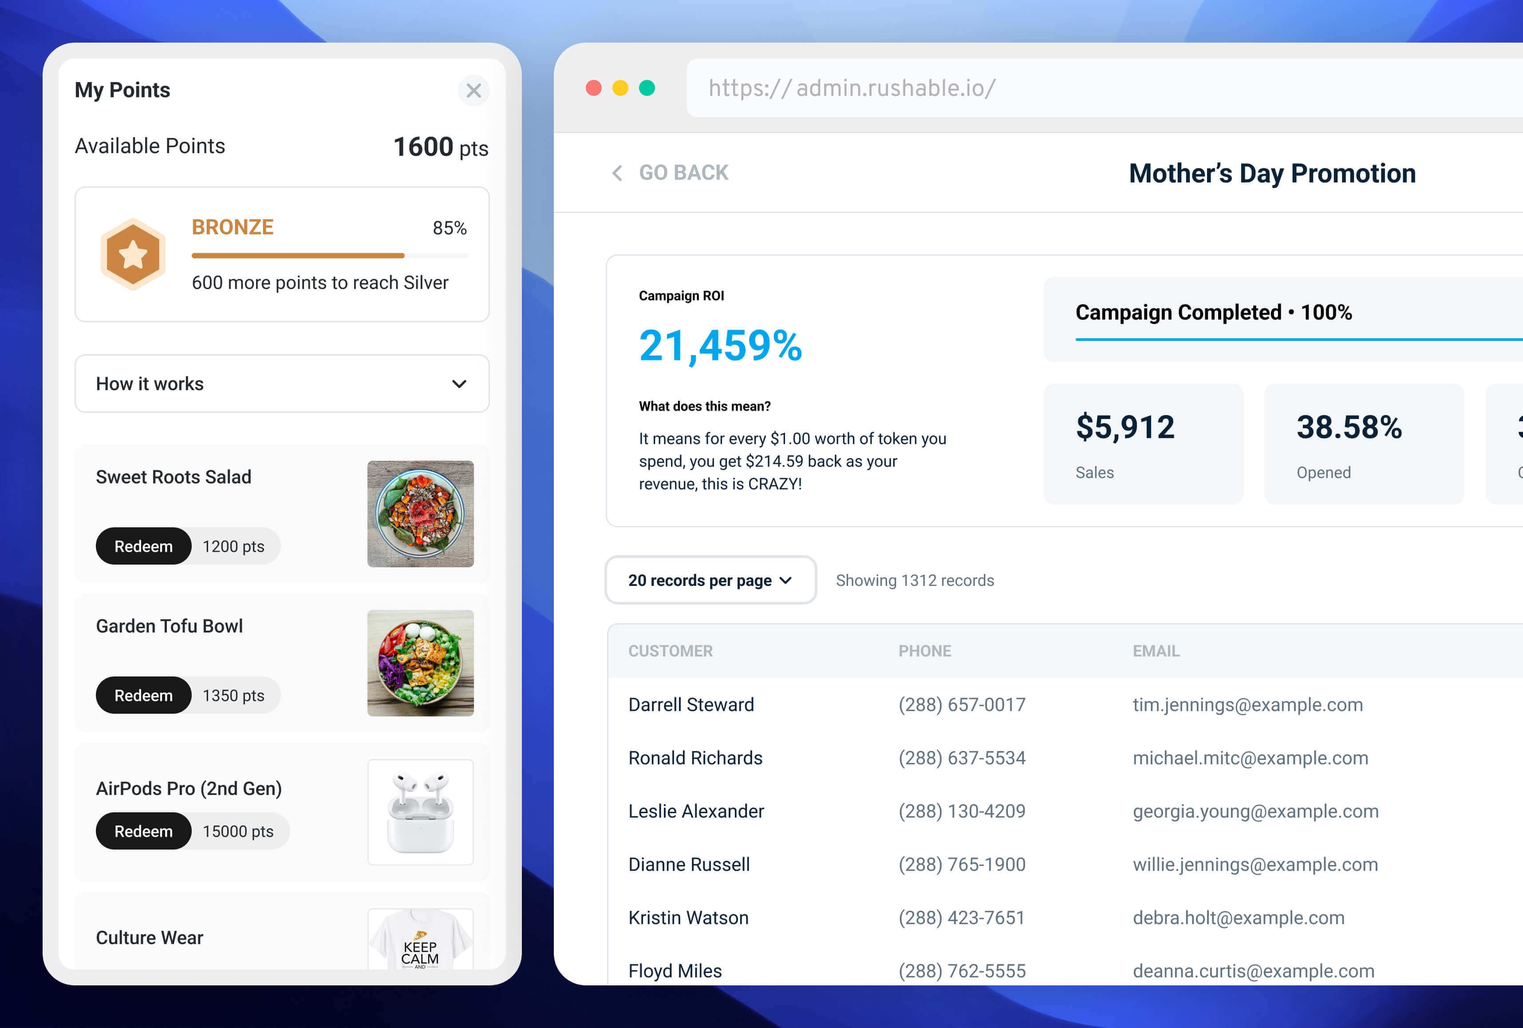Click Redeem button for AirPods Pro
1523x1028 pixels.
(141, 830)
